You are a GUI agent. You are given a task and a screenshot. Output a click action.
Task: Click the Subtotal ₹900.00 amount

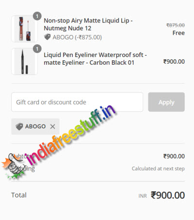point(174,156)
